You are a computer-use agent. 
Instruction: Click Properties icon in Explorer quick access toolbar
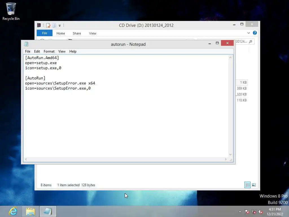48,25
